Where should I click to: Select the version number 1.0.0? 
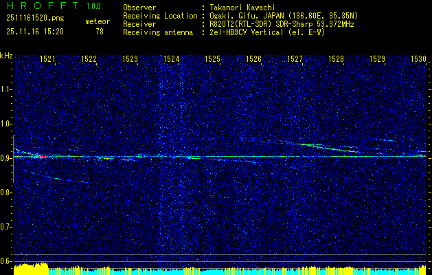[x=93, y=6]
